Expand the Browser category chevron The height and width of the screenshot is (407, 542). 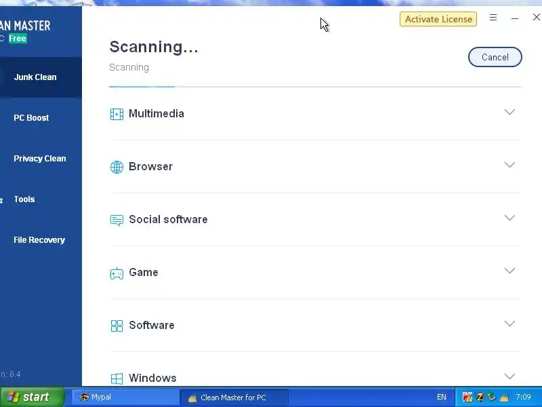[509, 165]
